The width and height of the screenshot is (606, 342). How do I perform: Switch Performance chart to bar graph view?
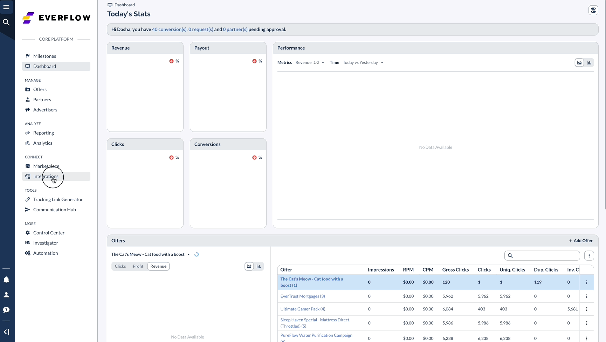tap(589, 63)
